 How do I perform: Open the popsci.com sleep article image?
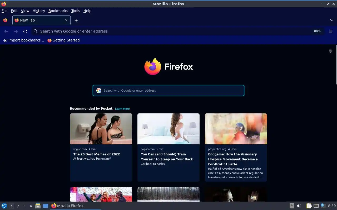click(x=168, y=129)
